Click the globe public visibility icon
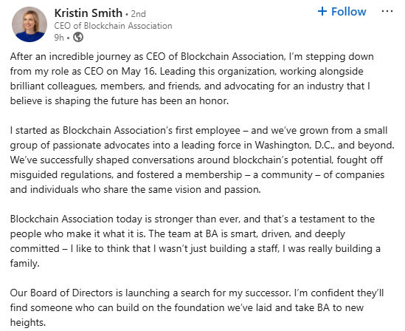 point(78,37)
